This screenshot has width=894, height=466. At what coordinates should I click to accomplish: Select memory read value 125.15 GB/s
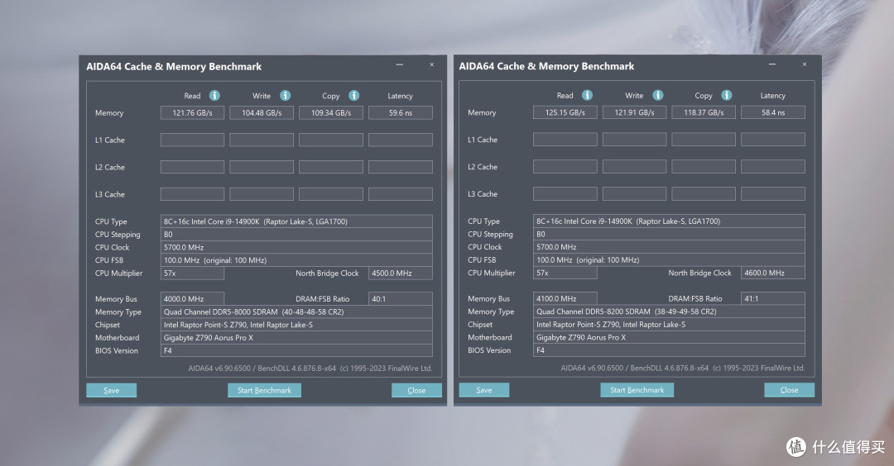(x=565, y=112)
